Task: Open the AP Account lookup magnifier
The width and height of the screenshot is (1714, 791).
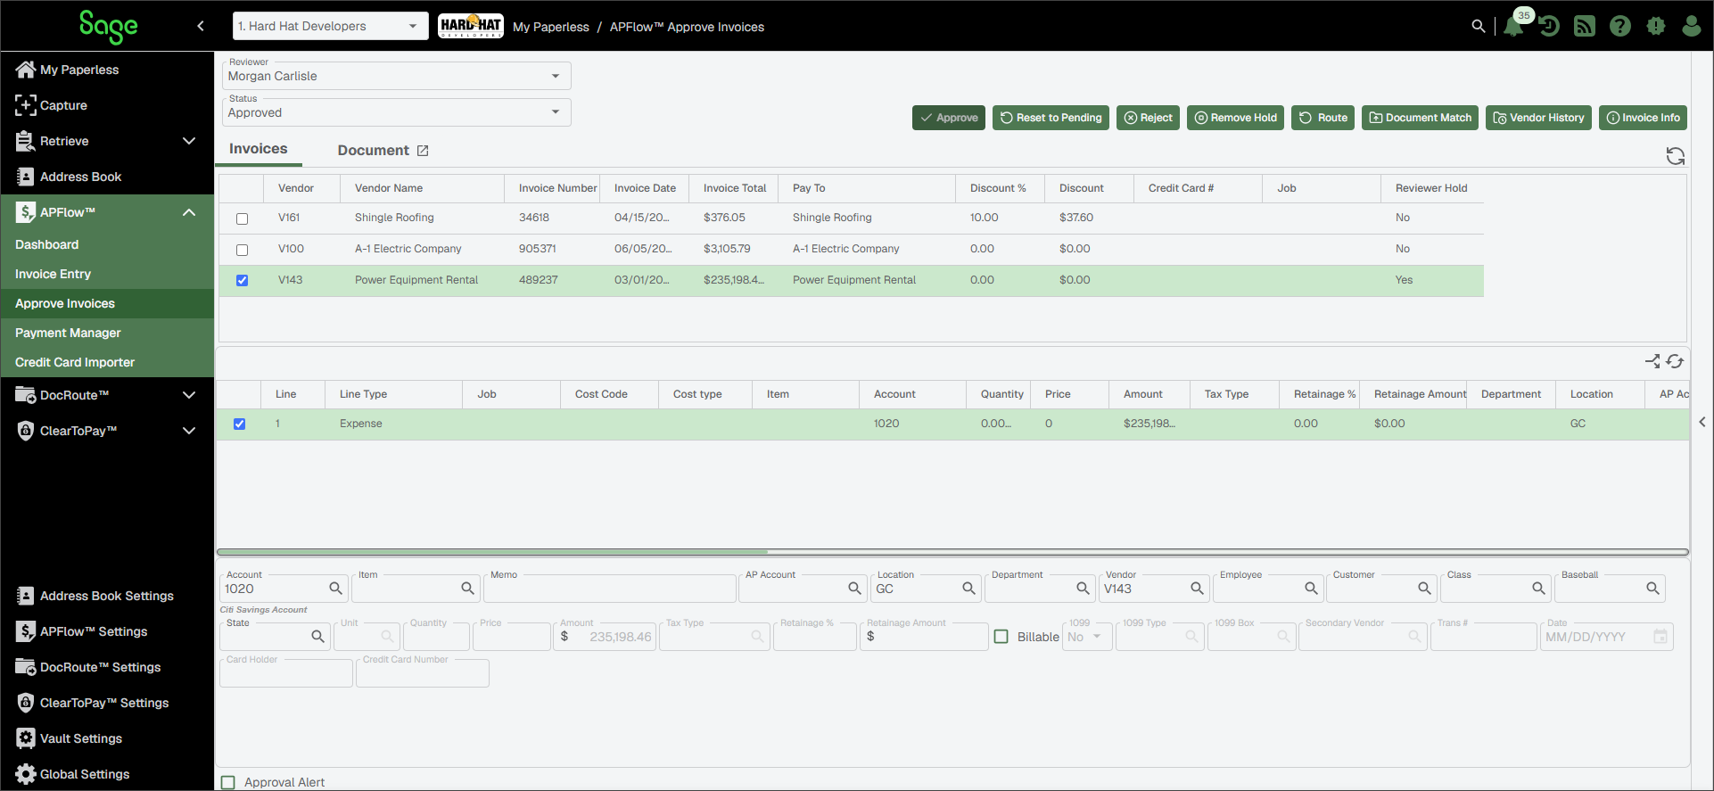Action: coord(854,589)
